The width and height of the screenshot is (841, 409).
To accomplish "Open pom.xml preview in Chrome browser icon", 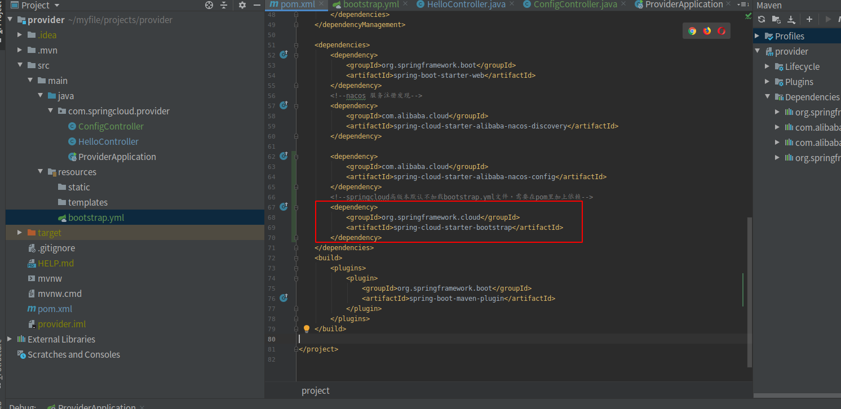I will click(692, 31).
